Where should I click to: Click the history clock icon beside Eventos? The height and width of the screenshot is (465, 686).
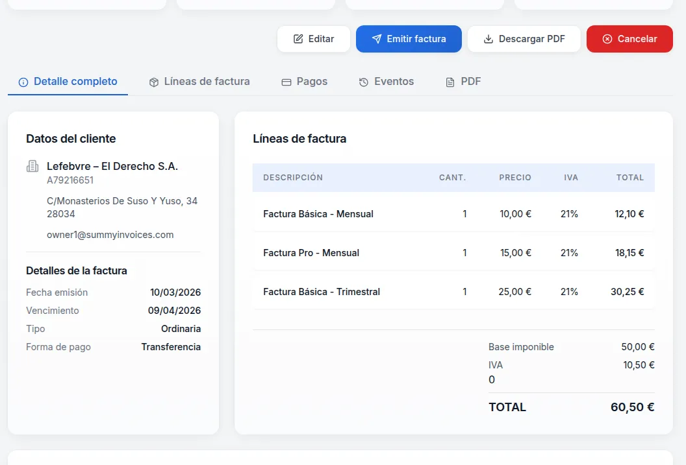click(364, 82)
